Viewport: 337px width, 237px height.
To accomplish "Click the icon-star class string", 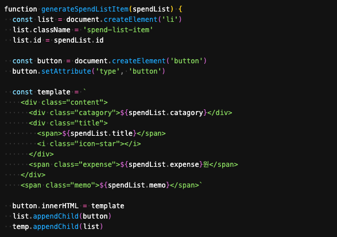I will point(99,144).
